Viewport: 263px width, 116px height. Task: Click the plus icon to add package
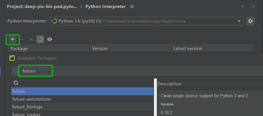coord(13,39)
